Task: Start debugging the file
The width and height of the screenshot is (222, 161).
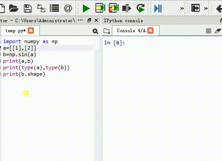Action: (x=158, y=8)
